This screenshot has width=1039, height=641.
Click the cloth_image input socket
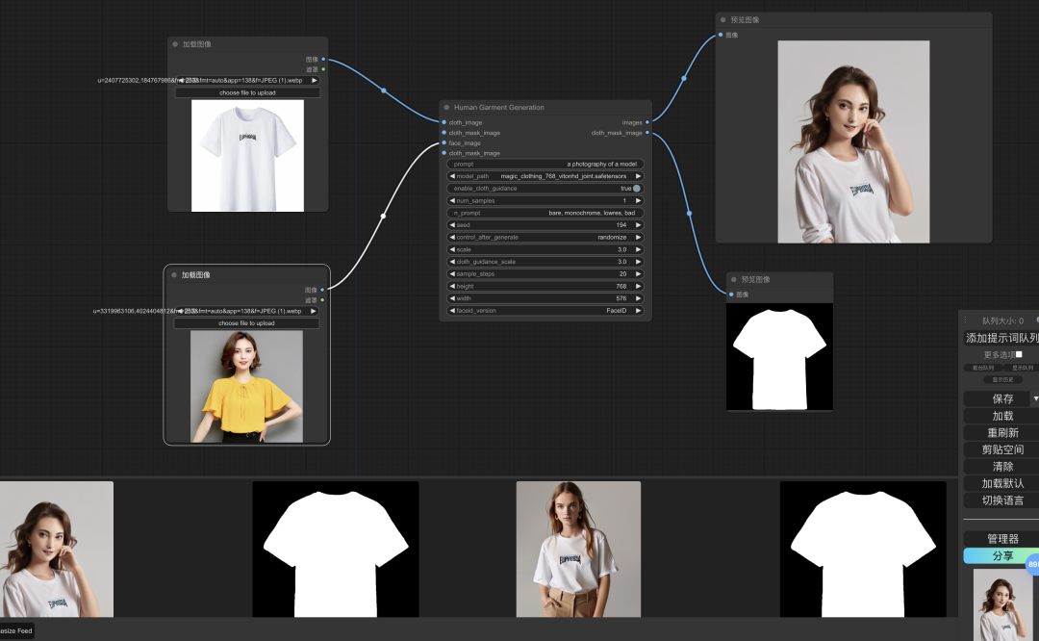click(443, 122)
